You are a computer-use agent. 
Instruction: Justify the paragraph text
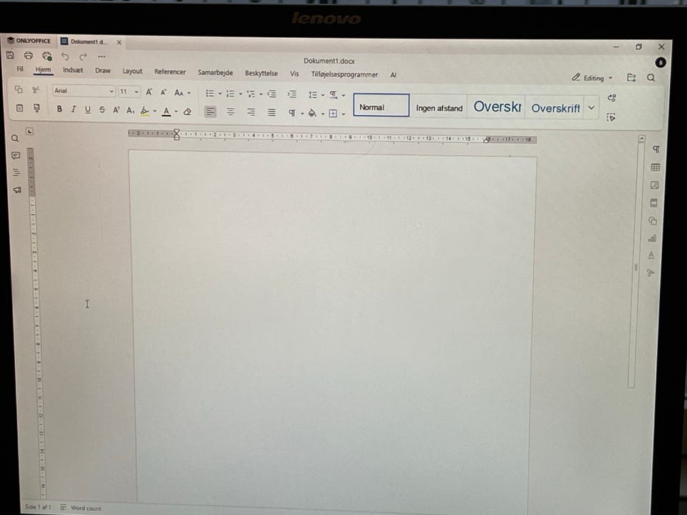pos(272,113)
